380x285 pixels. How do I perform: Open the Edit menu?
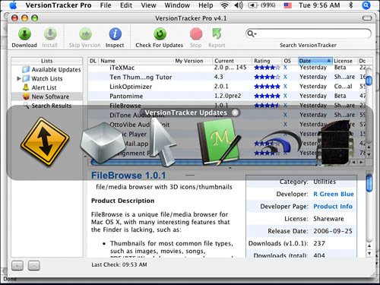coord(126,5)
